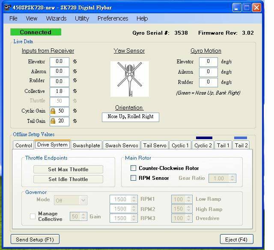
Task: Adjust the RPM1 spinner arrows
Action: point(134,199)
